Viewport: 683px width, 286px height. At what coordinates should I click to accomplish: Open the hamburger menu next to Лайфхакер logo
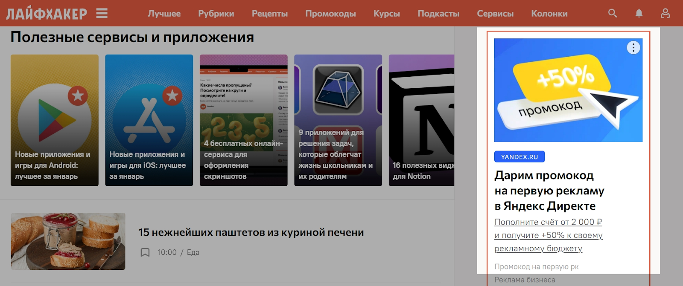(x=102, y=14)
